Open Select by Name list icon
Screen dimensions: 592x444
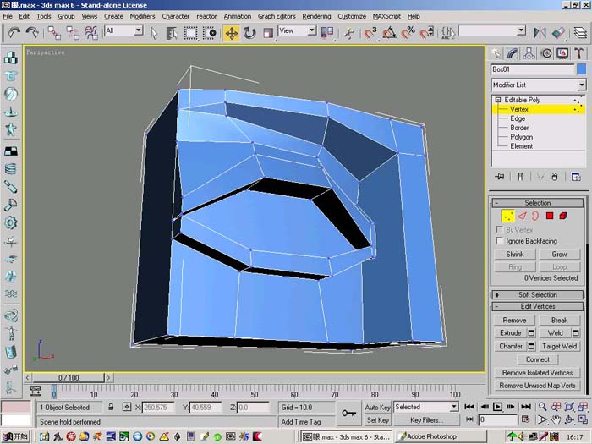[172, 33]
